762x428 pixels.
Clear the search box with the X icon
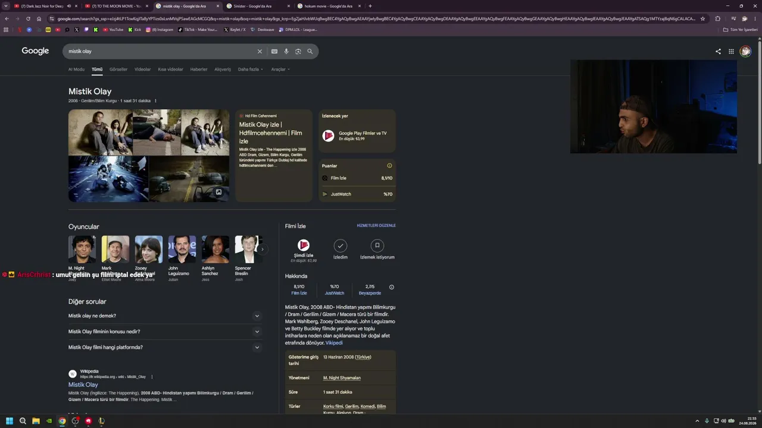click(260, 52)
